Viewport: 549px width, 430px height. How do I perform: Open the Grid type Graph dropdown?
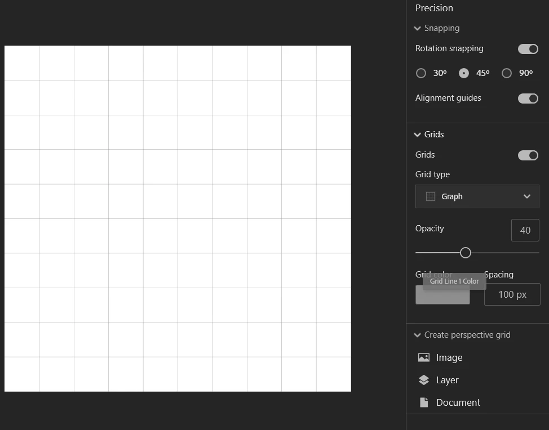[477, 196]
